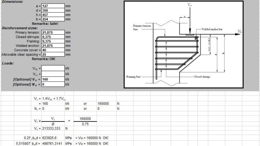This screenshot has height=146, width=260.
Task: Click the 'Dimensions:' heading
Action: [x=13, y=2]
